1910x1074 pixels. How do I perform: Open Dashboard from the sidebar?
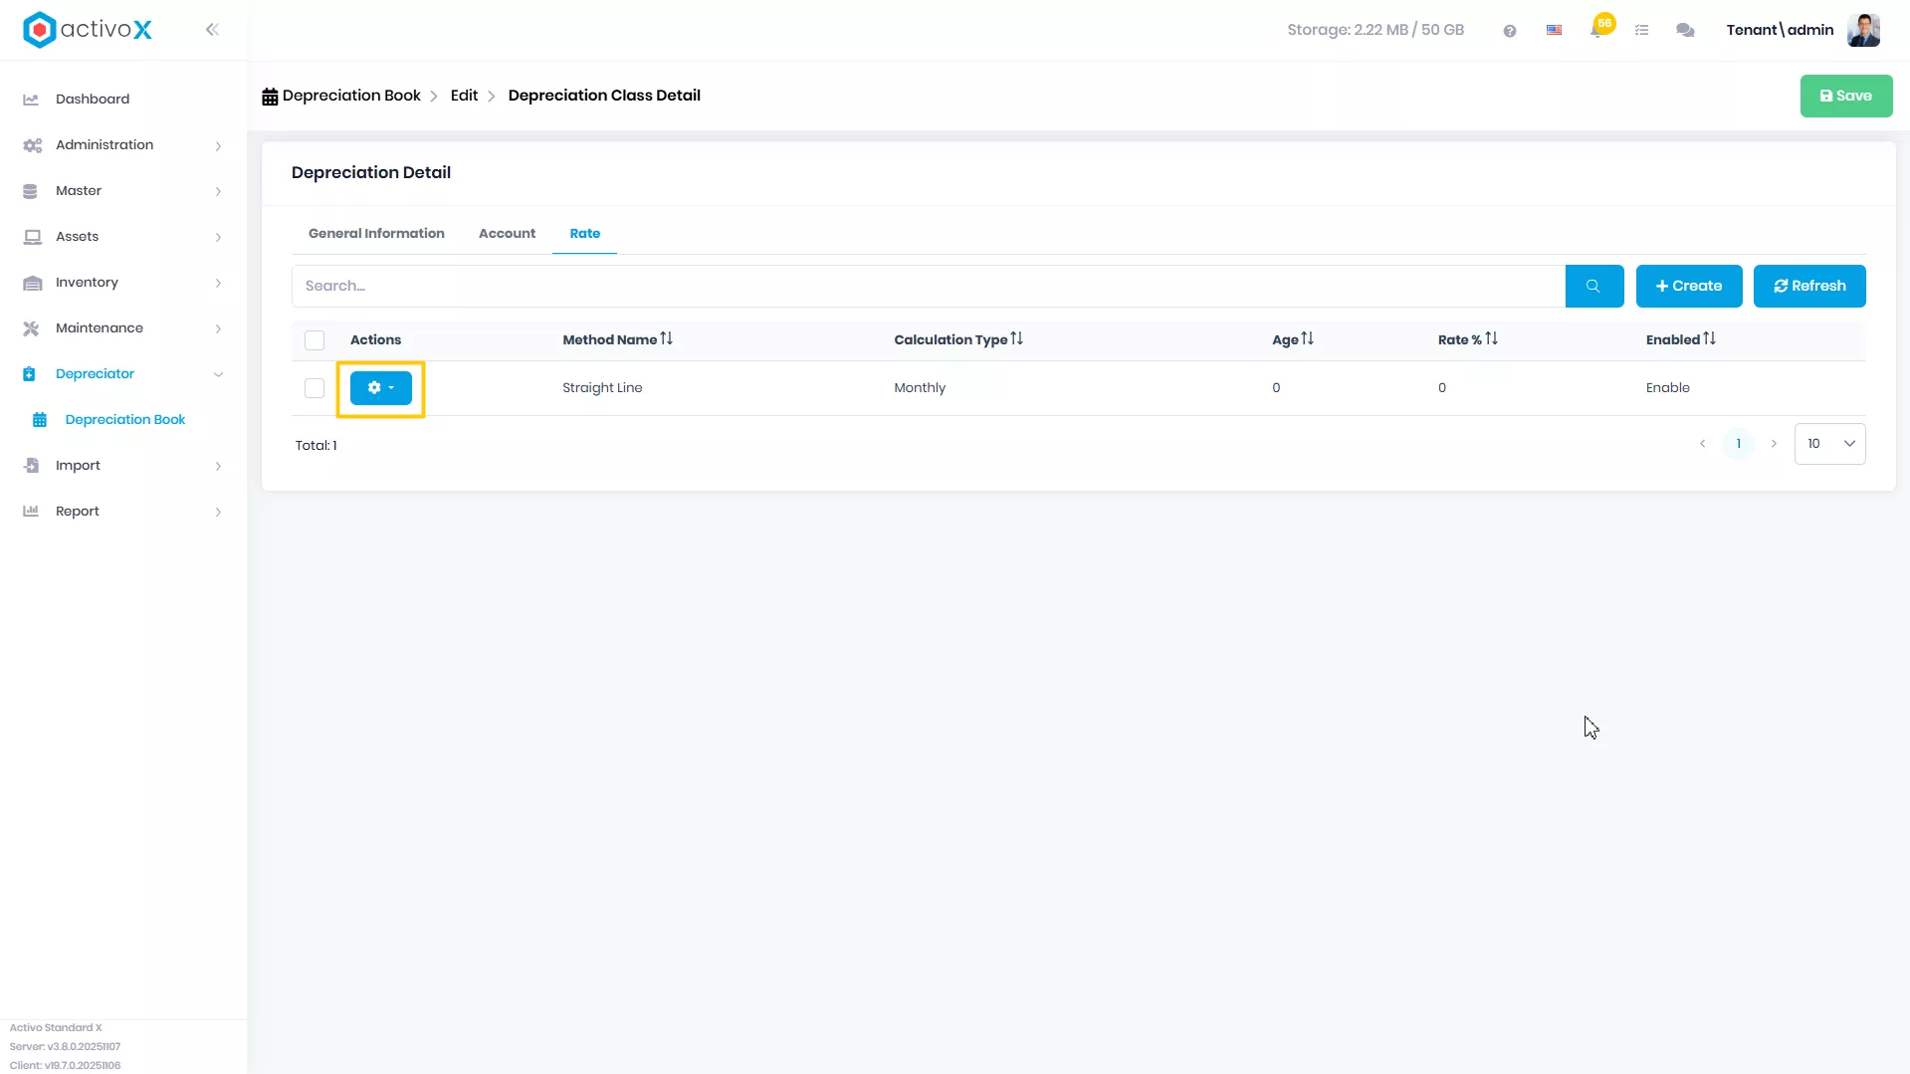coord(93,100)
